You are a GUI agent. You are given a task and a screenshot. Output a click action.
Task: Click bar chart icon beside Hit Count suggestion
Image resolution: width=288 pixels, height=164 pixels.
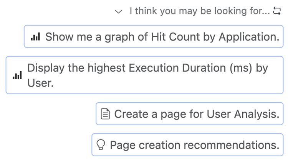(x=35, y=37)
